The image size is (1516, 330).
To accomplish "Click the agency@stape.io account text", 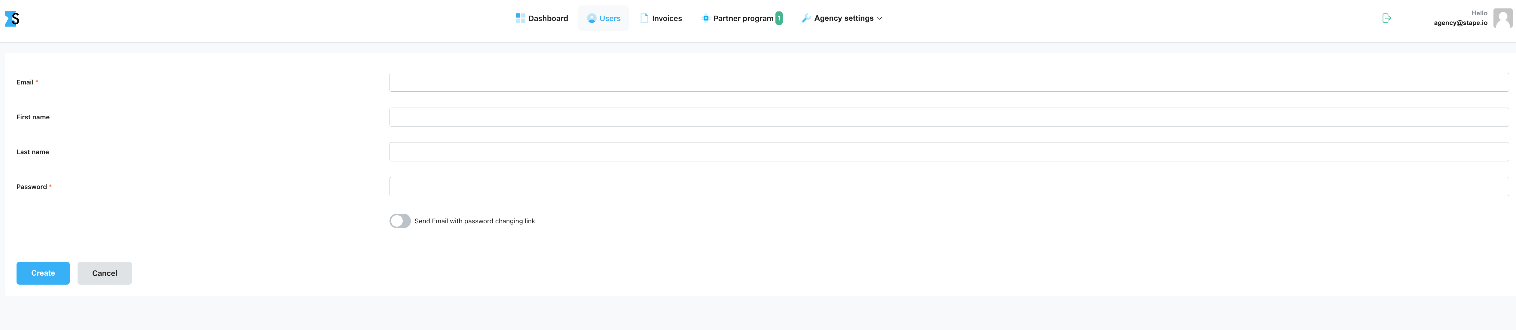I will point(1460,23).
